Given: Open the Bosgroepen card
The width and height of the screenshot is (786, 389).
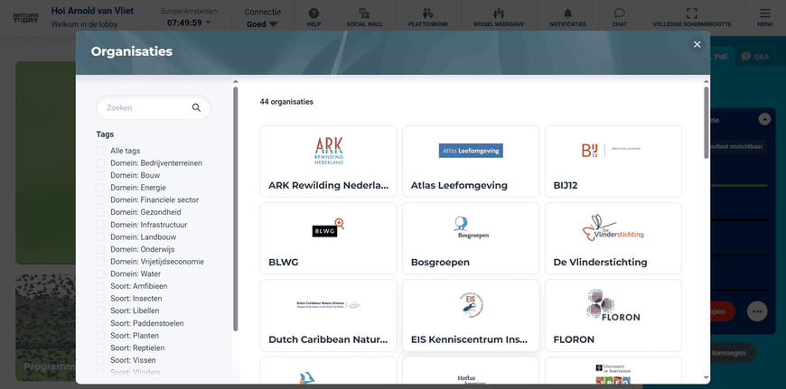Looking at the screenshot, I should (471, 238).
